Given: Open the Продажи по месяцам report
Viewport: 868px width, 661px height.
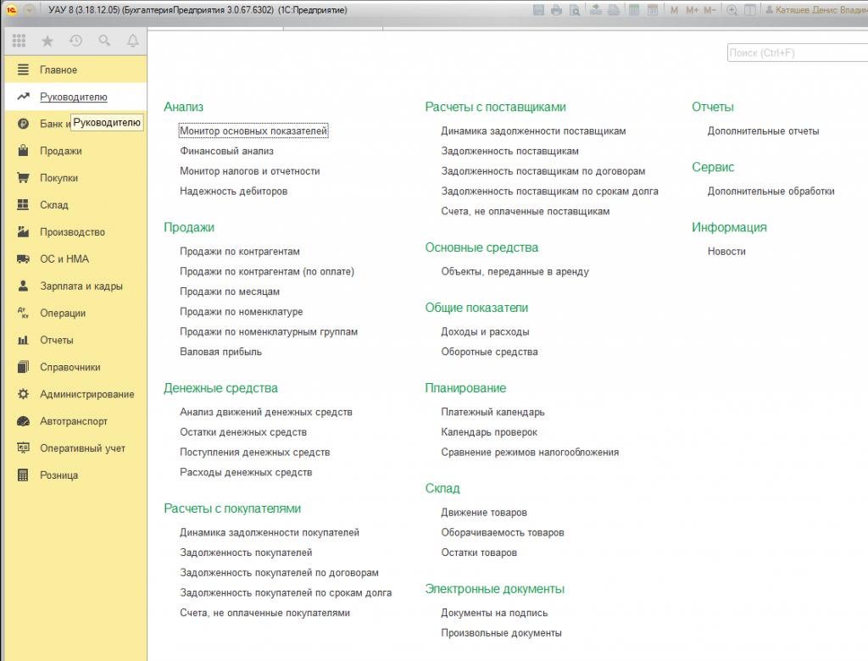Looking at the screenshot, I should [230, 292].
